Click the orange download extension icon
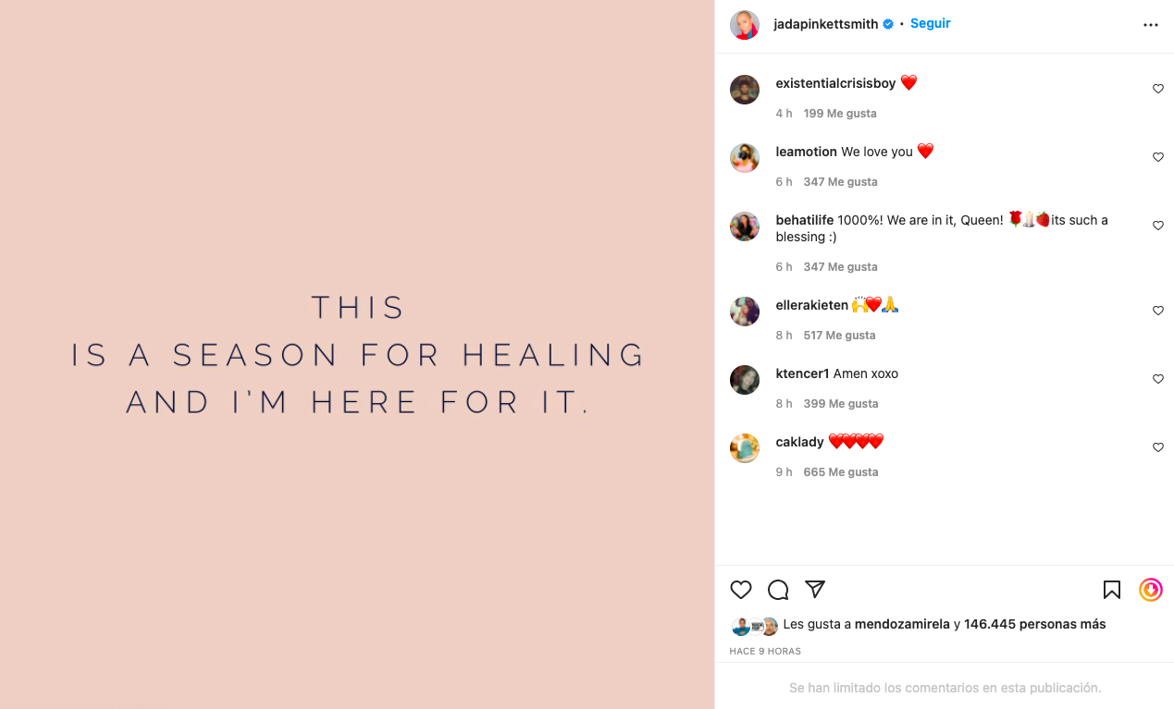Viewport: 1174px width, 709px height. [1151, 590]
